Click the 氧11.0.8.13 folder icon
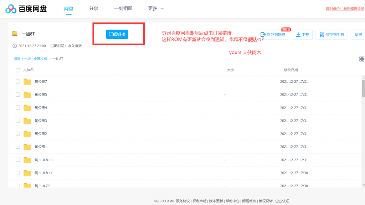This screenshot has height=205, width=365. 27,160
